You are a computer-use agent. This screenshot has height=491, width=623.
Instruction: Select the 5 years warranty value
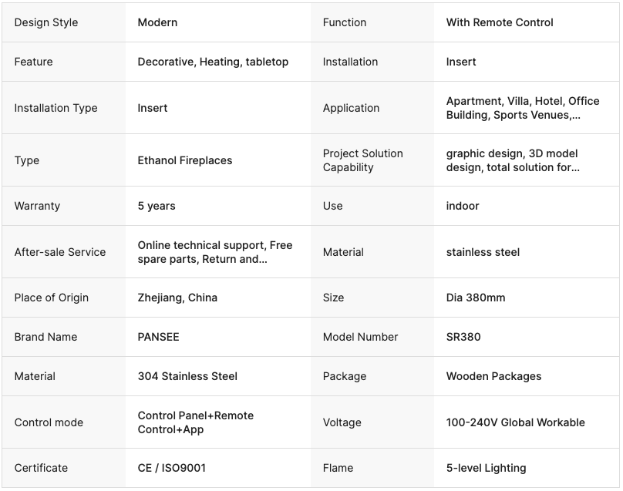coord(157,206)
